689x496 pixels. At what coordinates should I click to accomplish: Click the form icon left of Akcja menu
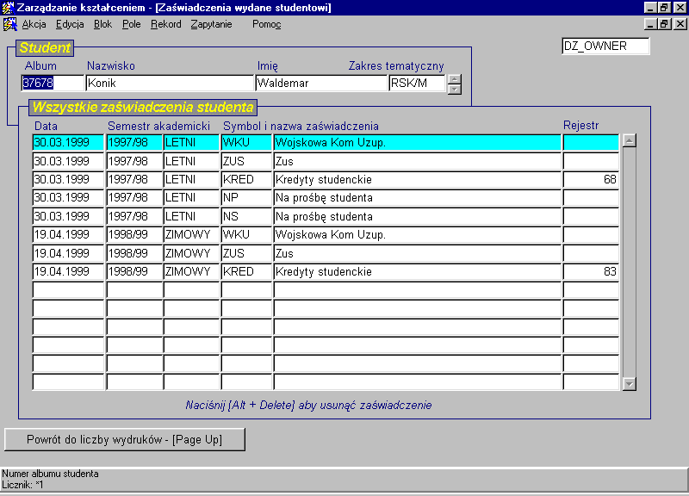(9, 24)
